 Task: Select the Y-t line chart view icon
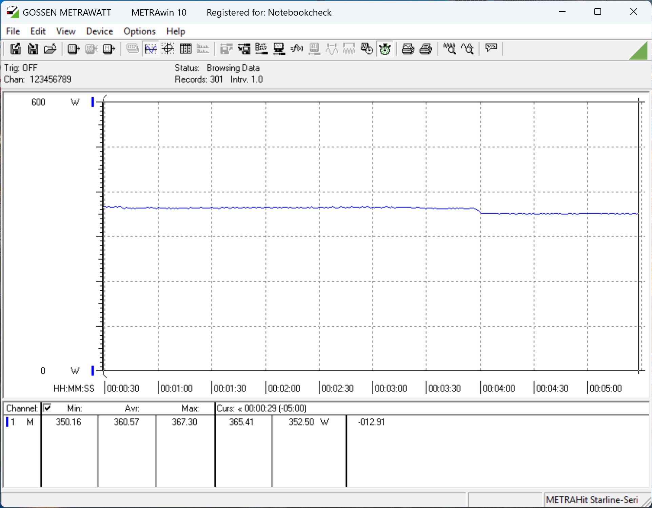(150, 49)
